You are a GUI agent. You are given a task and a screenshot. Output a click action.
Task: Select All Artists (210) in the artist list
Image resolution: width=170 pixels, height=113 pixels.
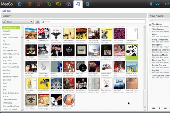11,28
